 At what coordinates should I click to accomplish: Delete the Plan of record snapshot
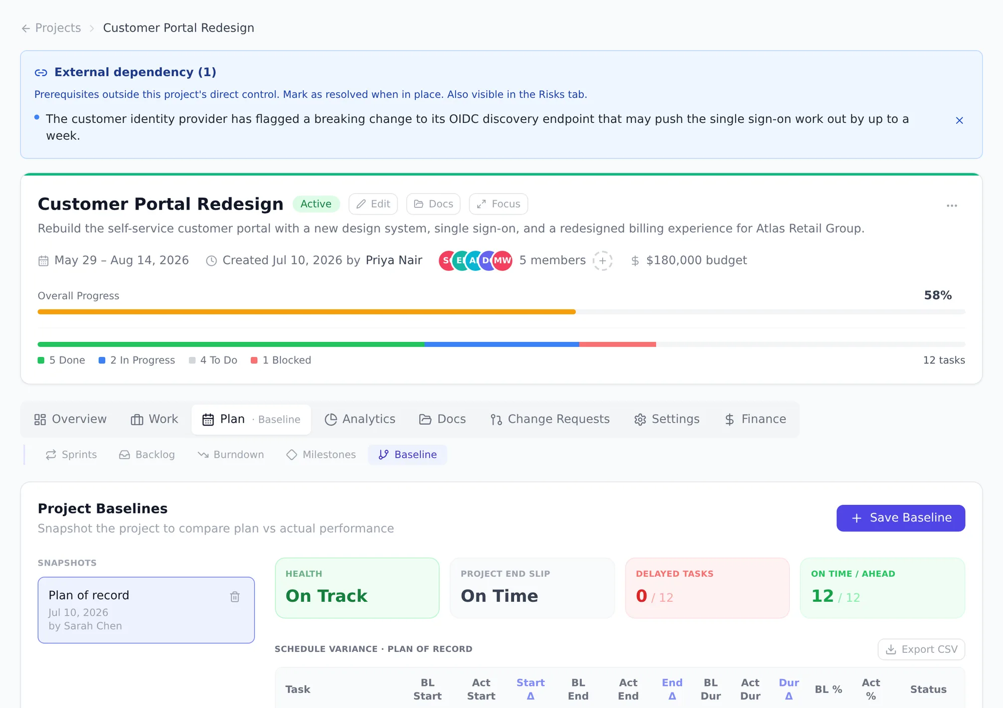click(235, 597)
